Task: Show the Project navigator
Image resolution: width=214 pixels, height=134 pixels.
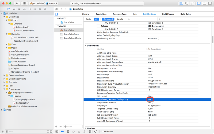Action: coord(9,9)
